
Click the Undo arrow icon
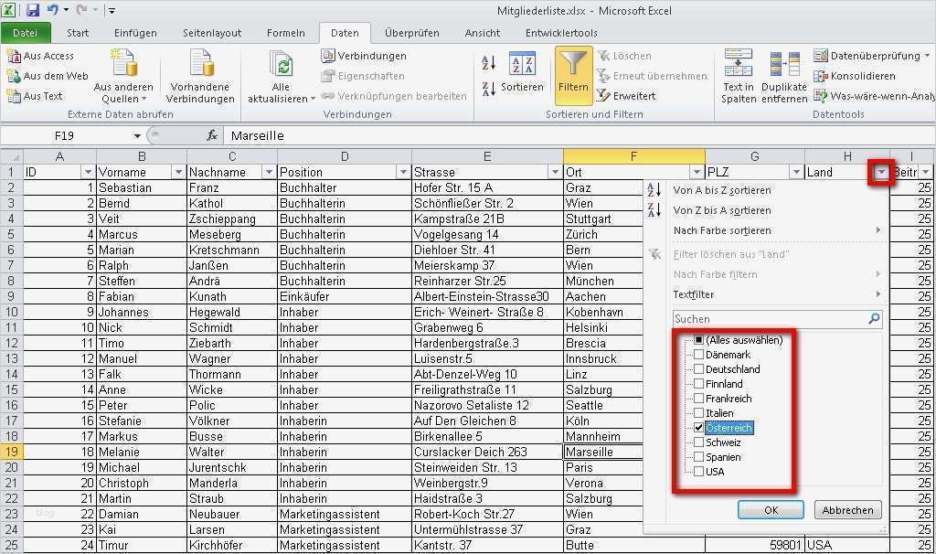52,9
